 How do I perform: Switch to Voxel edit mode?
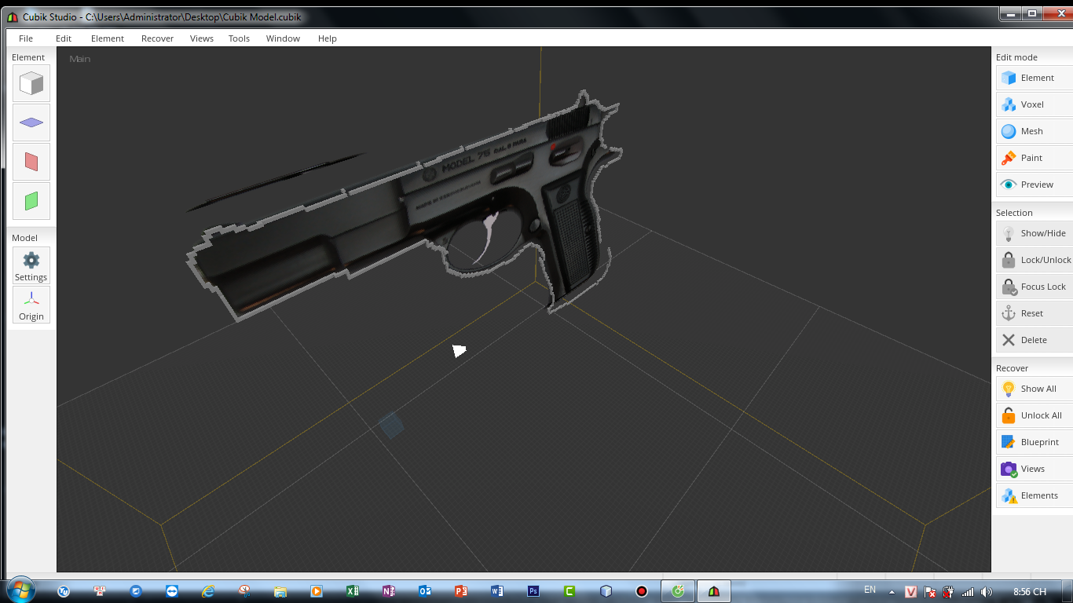pos(1035,104)
